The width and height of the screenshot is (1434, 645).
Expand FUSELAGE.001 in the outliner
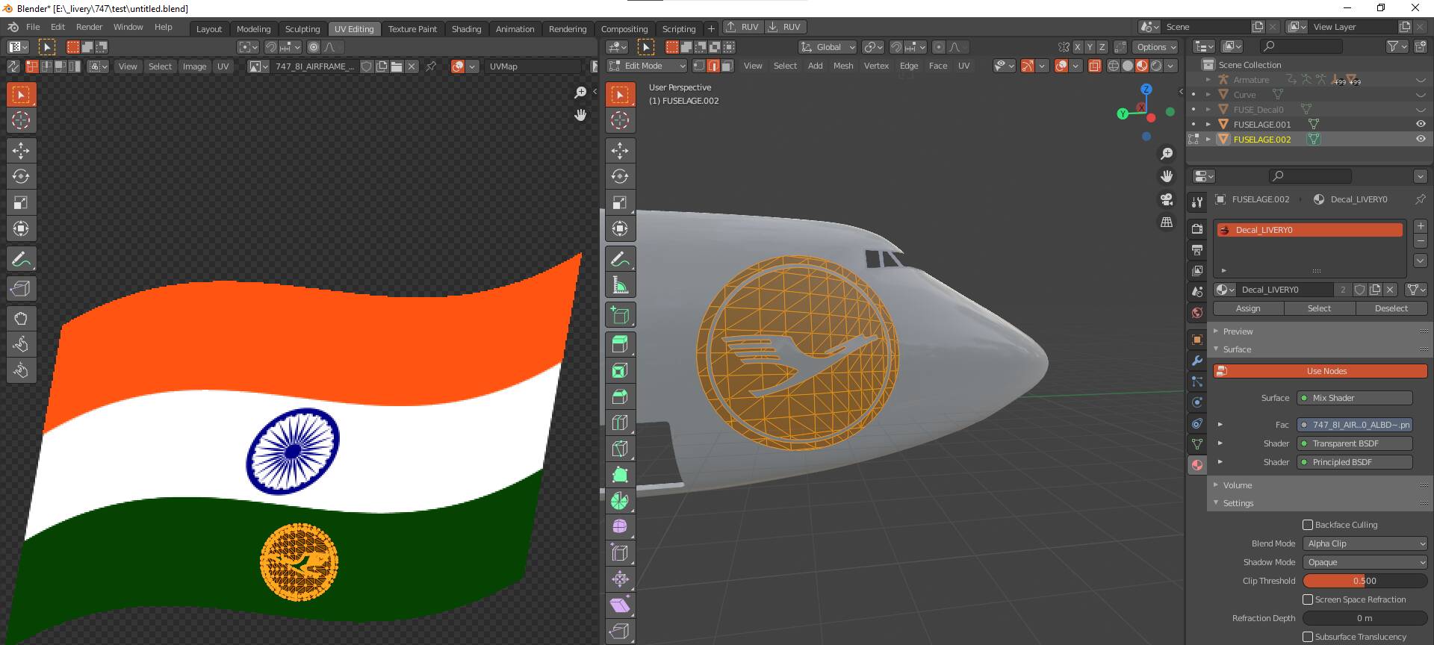tap(1208, 124)
